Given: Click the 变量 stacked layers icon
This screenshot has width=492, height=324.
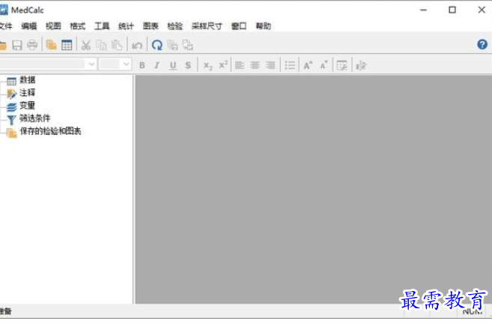Looking at the screenshot, I should (12, 106).
